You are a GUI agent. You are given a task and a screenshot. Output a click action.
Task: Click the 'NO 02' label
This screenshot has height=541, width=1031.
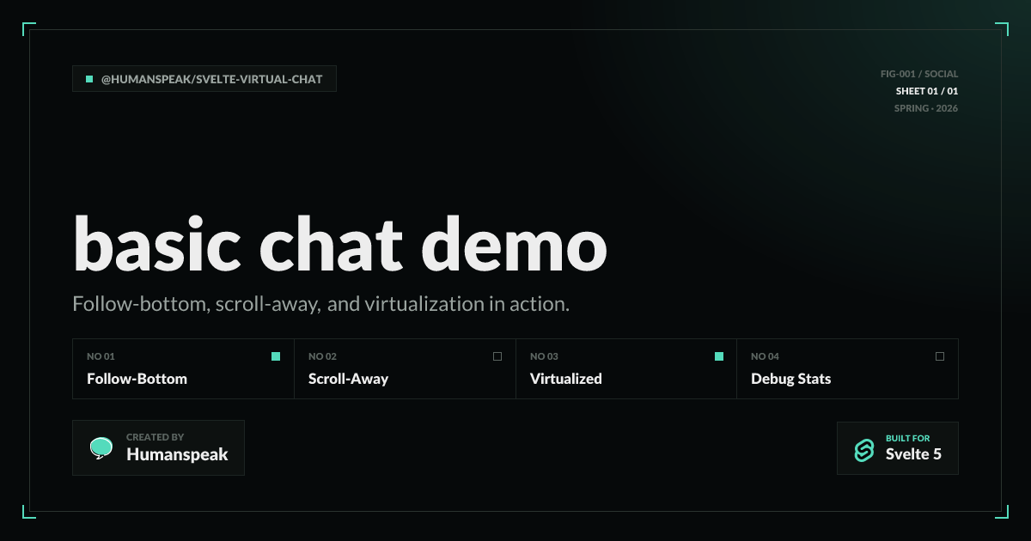(323, 356)
